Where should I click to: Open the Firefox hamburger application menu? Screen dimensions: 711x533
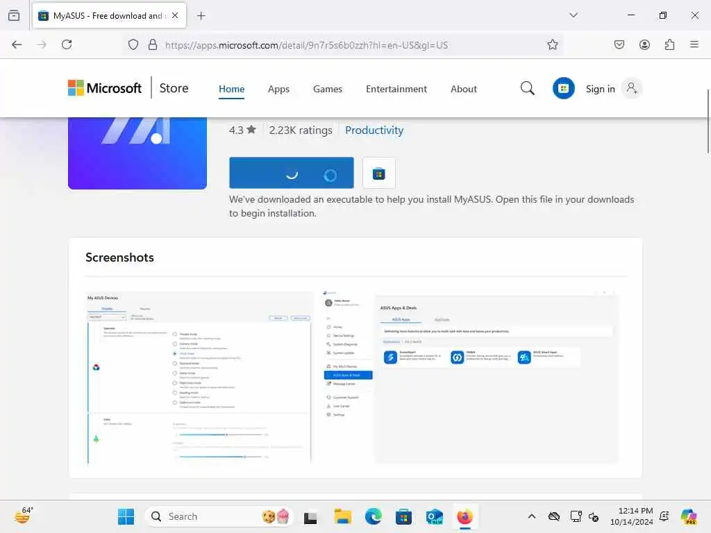[694, 44]
